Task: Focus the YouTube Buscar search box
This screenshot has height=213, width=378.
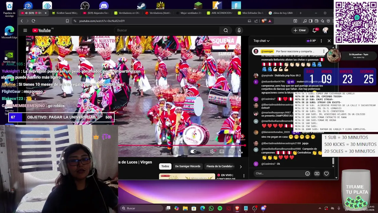Action: [x=167, y=30]
